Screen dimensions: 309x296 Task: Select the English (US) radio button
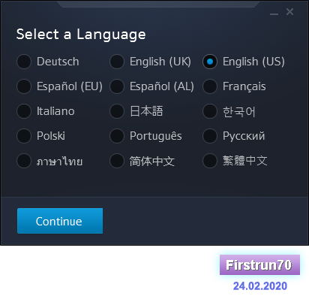pos(210,62)
